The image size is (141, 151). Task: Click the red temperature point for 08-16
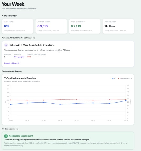pyautogui.click(x=109, y=100)
